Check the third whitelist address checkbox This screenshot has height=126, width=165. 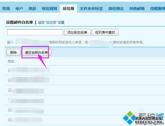(x=10, y=90)
